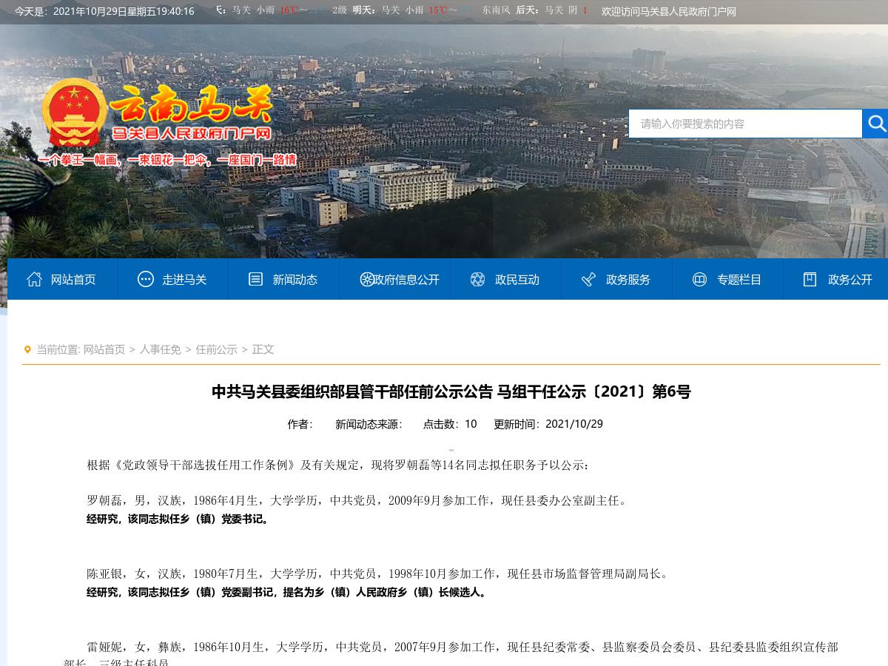This screenshot has width=888, height=666.
Task: Click the ellipsis icon beside 走进马关
Action: point(146,279)
